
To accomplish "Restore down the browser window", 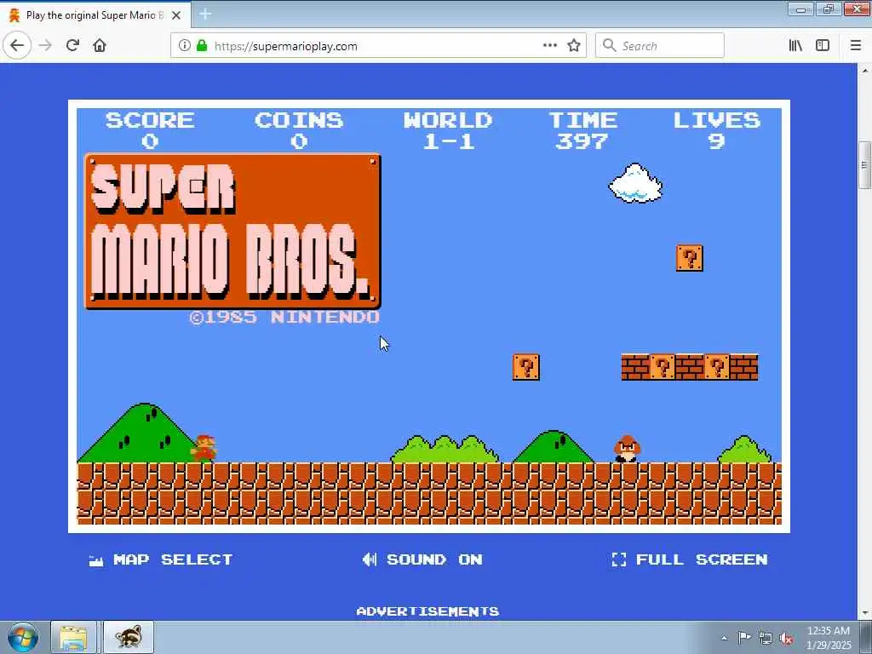I will point(829,9).
